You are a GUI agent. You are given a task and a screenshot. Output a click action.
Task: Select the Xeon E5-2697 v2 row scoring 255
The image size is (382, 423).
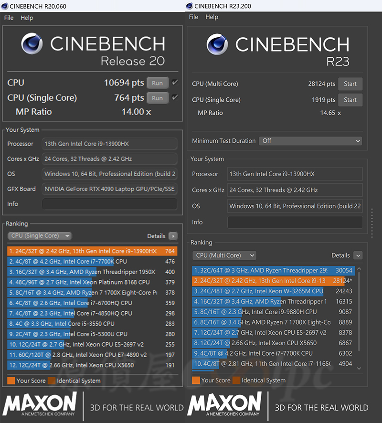92,345
